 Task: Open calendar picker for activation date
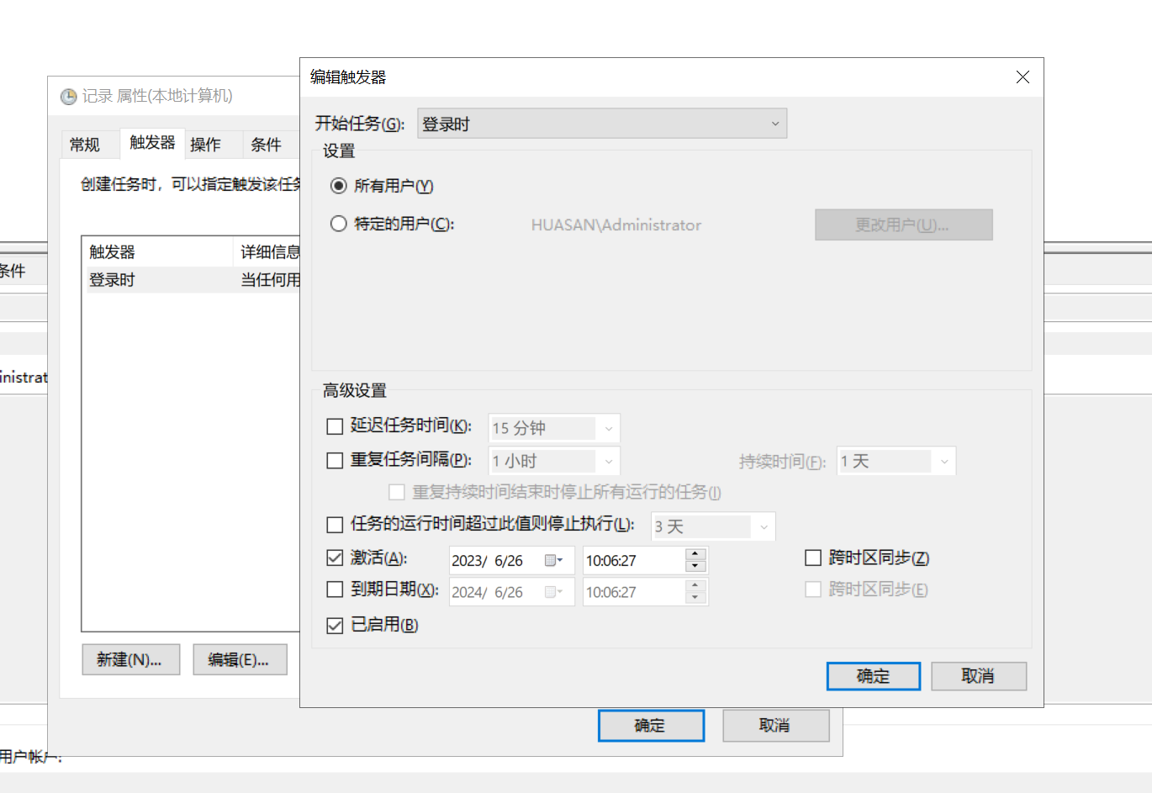point(553,561)
